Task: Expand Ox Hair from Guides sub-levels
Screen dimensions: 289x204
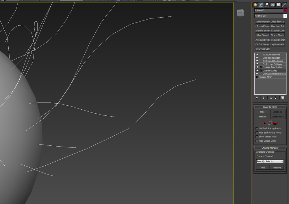Action: (260, 68)
